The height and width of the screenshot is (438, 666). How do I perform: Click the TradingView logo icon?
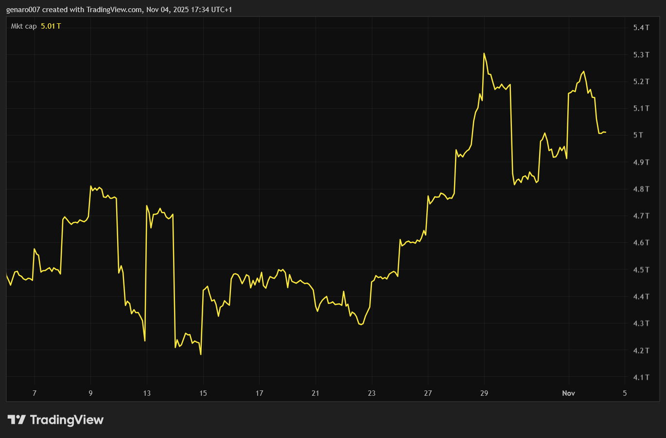point(17,420)
